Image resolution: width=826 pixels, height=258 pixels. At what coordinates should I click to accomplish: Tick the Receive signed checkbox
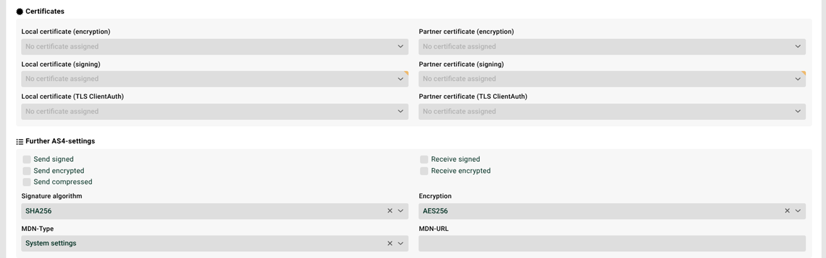click(x=424, y=159)
